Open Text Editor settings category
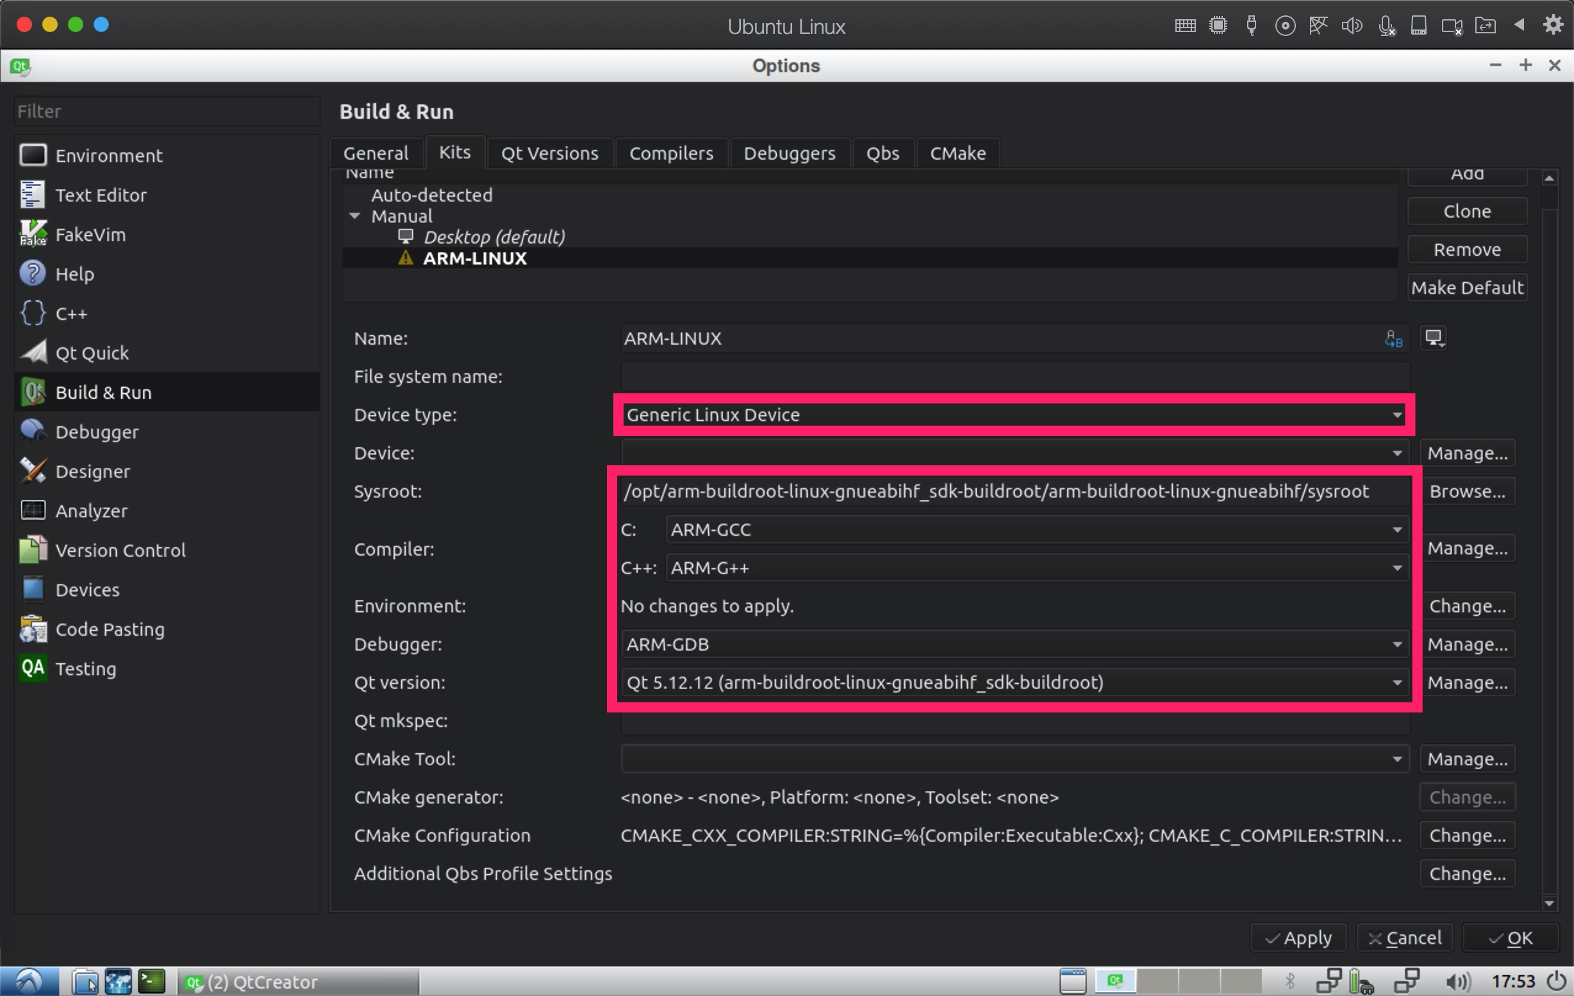Viewport: 1574px width, 996px height. [167, 195]
